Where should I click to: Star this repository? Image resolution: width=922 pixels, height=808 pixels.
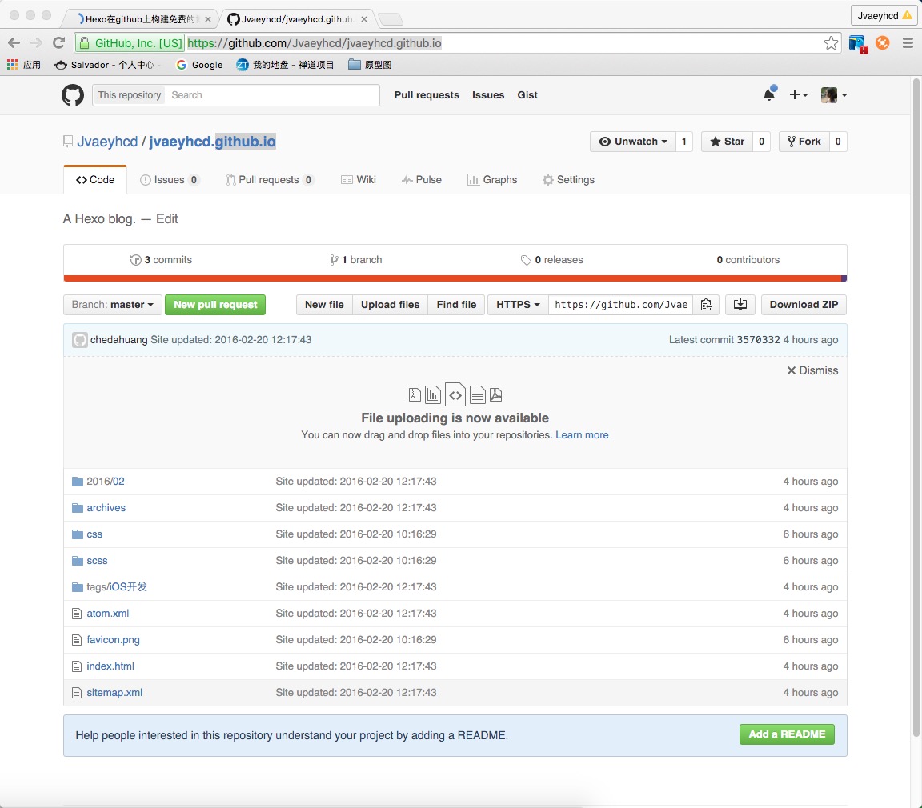tap(727, 142)
